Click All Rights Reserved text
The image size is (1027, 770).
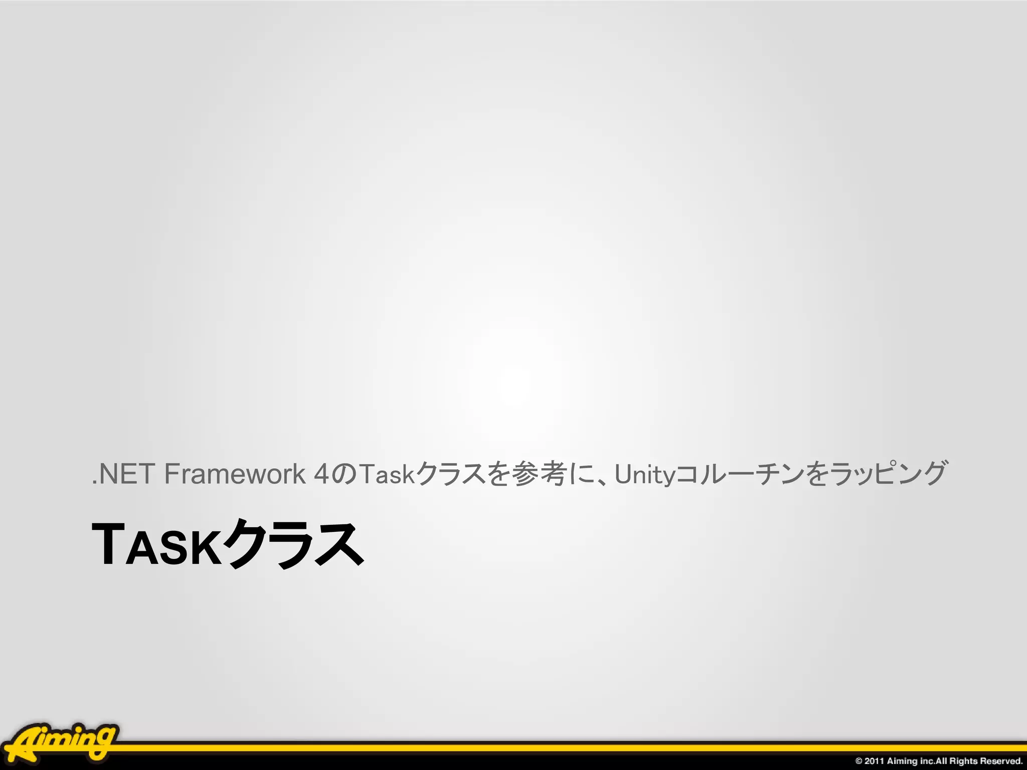979,761
